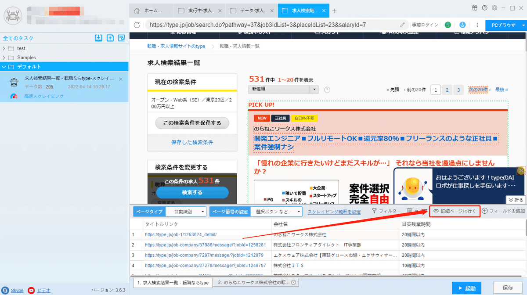This screenshot has width=527, height=295.
Task: Open help via the question mark icon
Action: pos(484,8)
